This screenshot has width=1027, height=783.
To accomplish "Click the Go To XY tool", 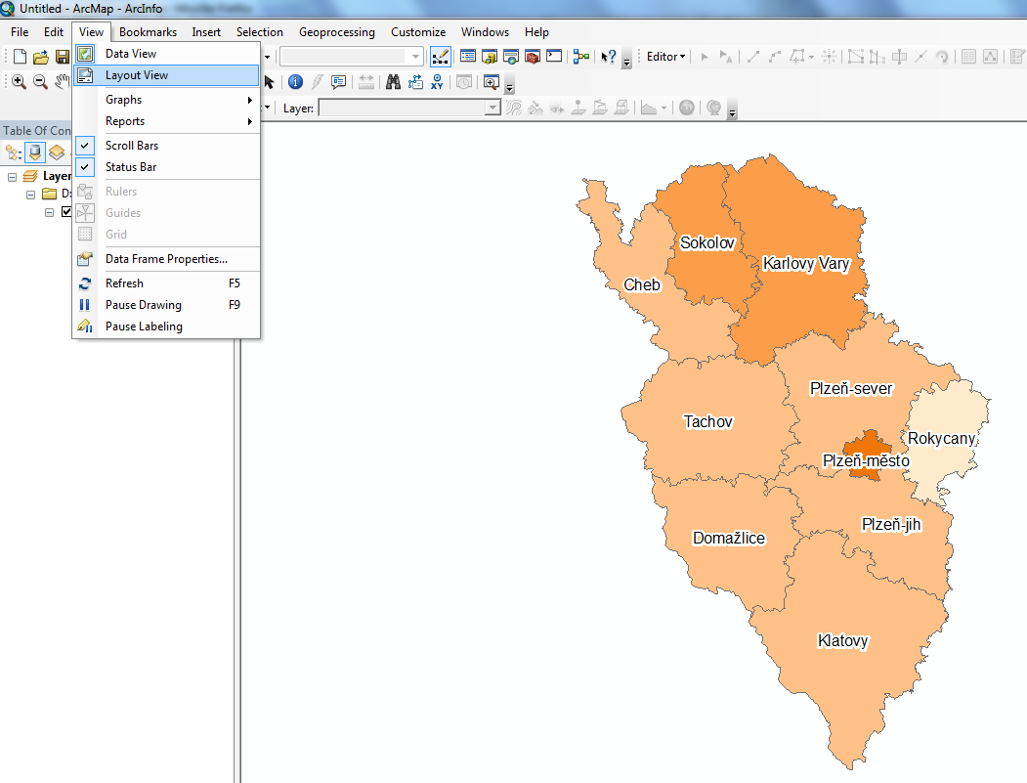I will coord(437,82).
